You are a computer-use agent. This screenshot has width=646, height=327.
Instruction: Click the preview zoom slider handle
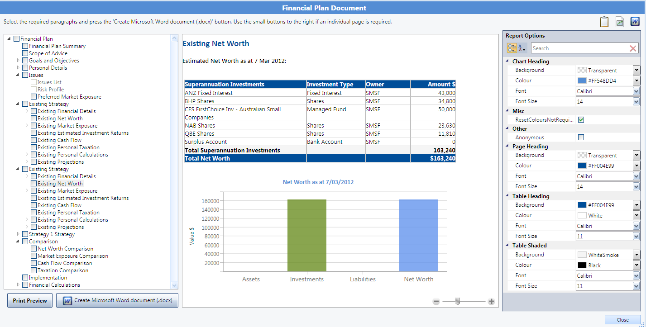pyautogui.click(x=458, y=301)
